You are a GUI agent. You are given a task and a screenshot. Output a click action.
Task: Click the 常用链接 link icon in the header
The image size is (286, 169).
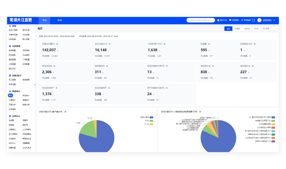point(242,20)
